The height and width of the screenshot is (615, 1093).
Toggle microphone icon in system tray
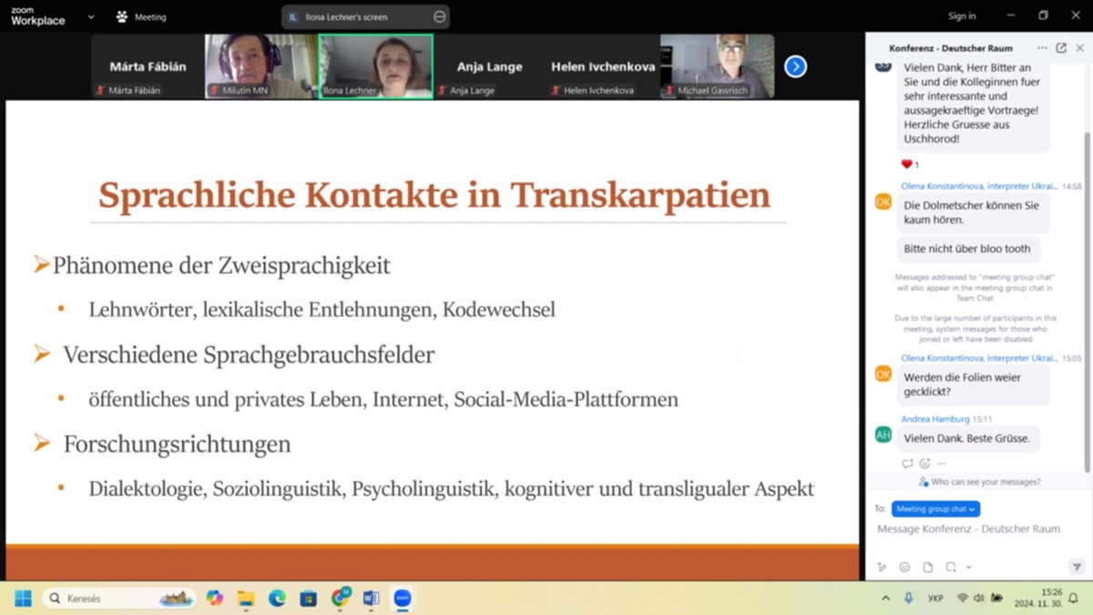point(908,599)
